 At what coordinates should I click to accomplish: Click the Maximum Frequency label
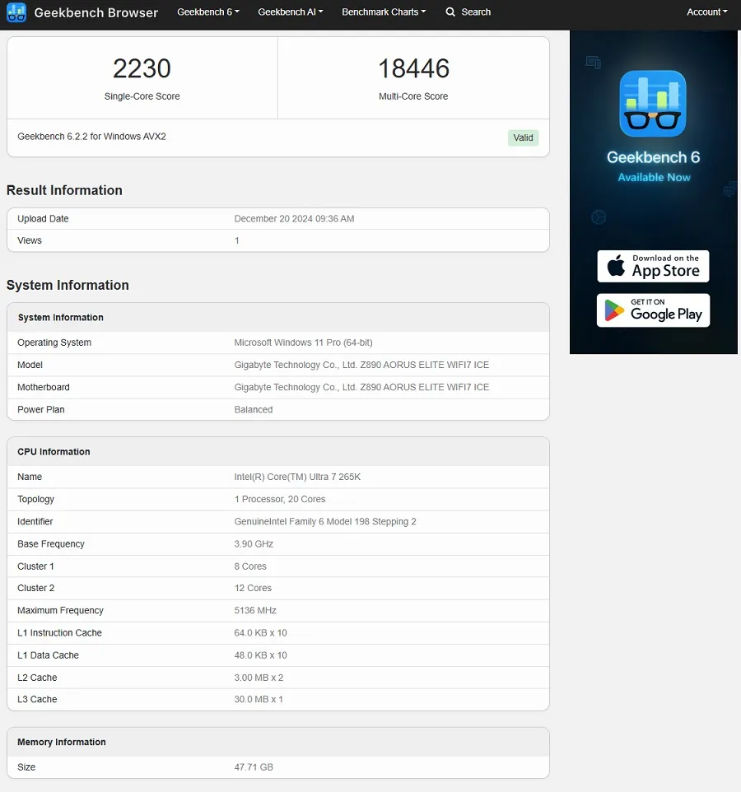(60, 610)
